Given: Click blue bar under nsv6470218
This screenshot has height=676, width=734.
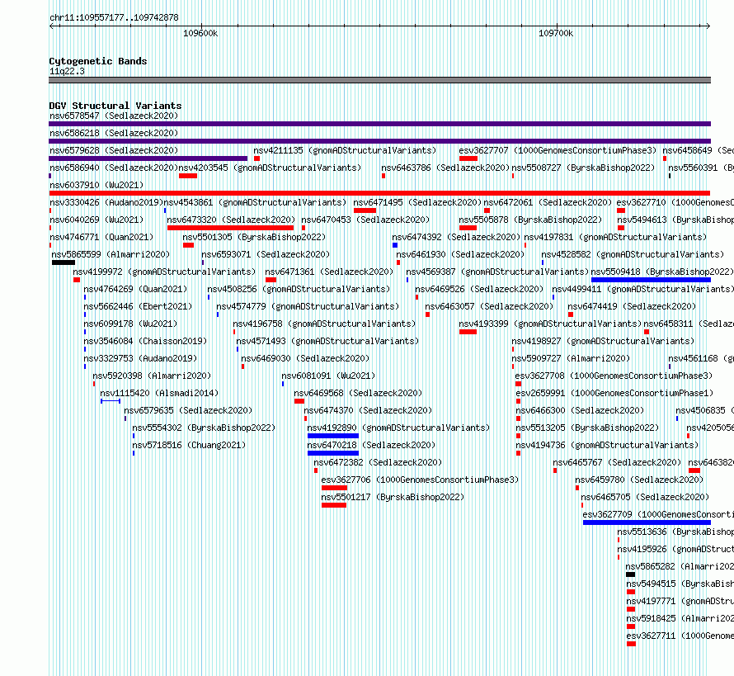Looking at the screenshot, I should tap(333, 453).
